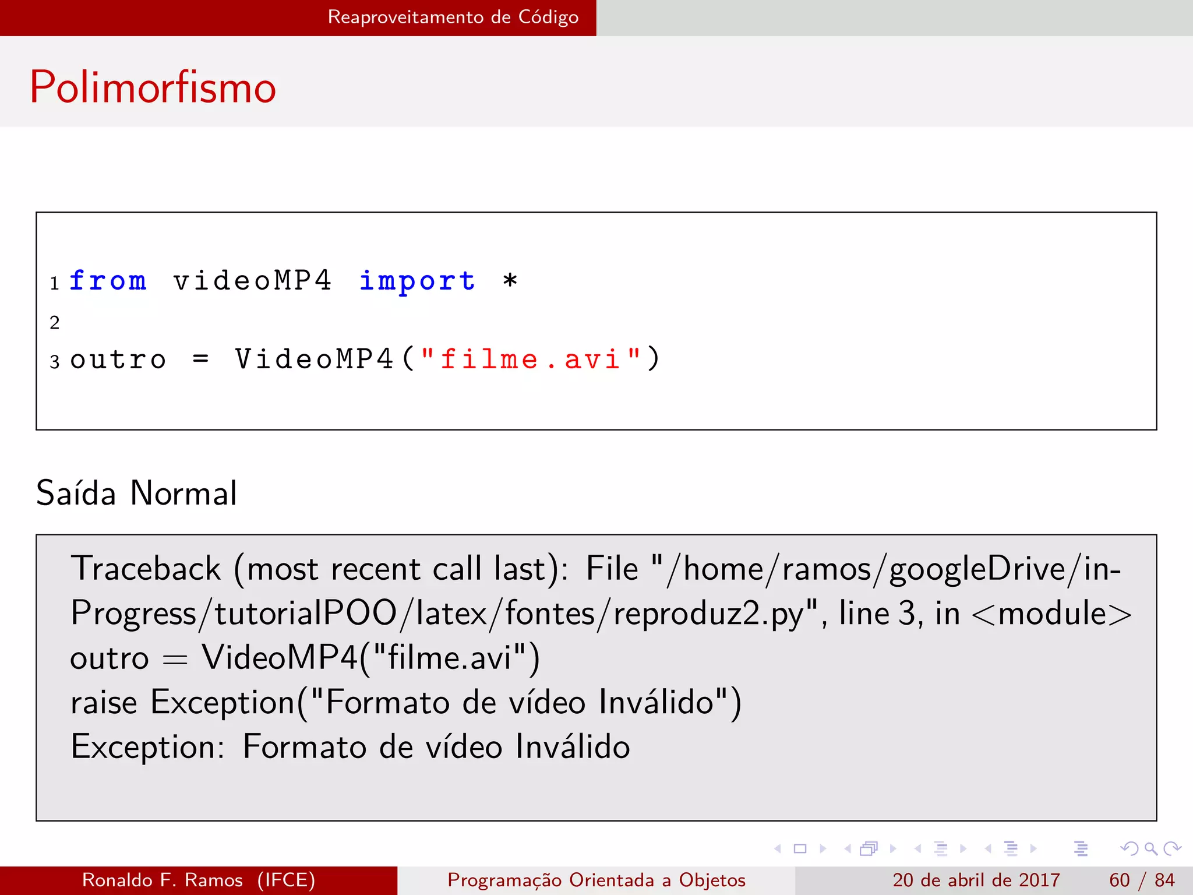Go to next section arrow

pyautogui.click(x=1033, y=849)
